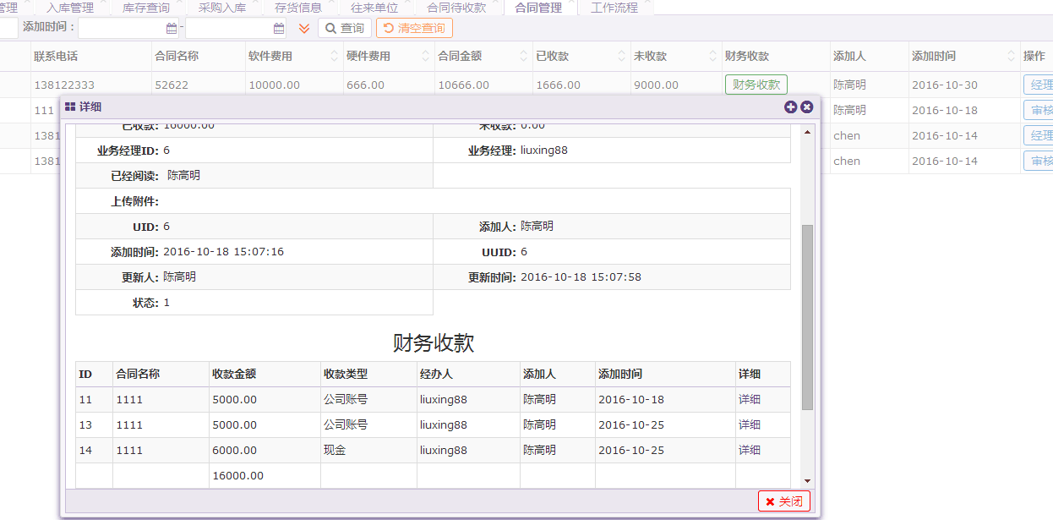Image resolution: width=1053 pixels, height=520 pixels.
Task: Sort by 软件费用 column arrows
Action: point(334,57)
